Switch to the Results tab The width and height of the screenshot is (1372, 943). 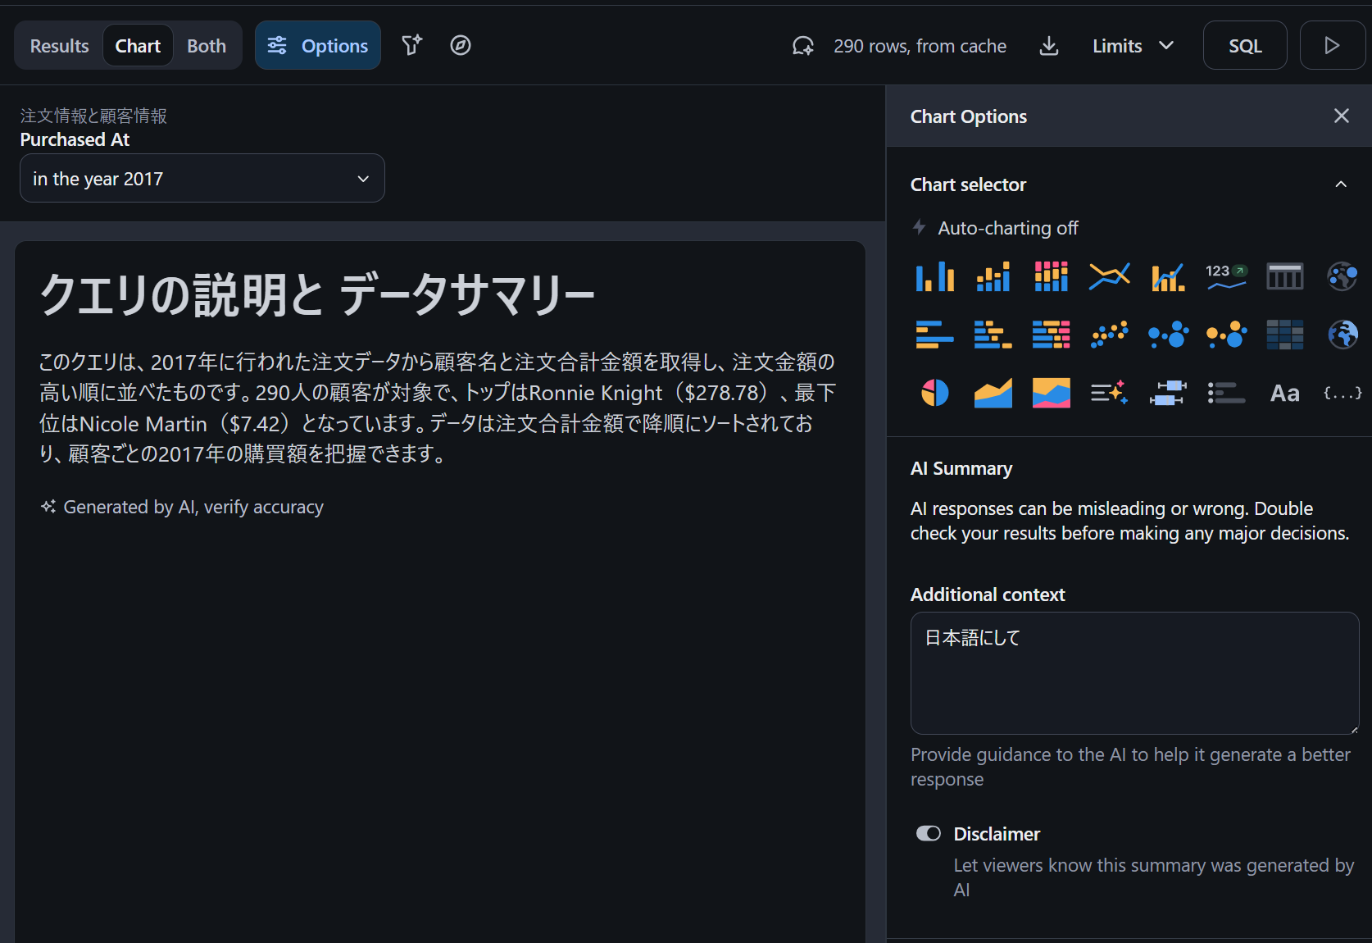click(x=59, y=46)
